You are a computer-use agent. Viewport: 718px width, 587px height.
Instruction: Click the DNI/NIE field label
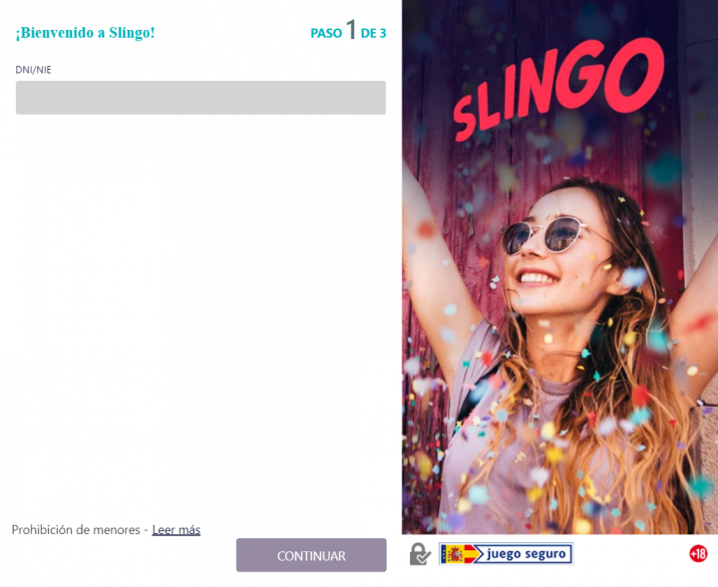[x=34, y=70]
